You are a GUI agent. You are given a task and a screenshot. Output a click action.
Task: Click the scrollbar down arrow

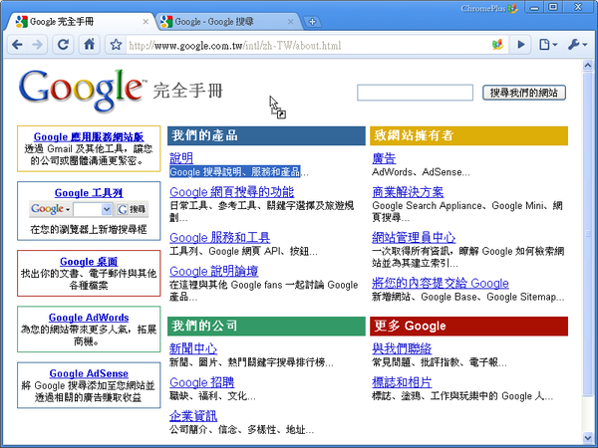coord(588,437)
